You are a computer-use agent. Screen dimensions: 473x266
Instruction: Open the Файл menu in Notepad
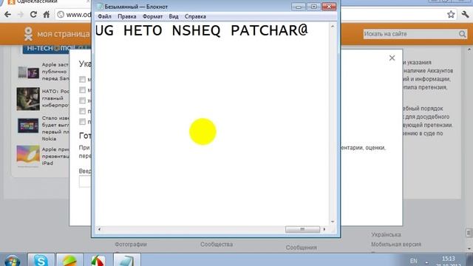104,16
